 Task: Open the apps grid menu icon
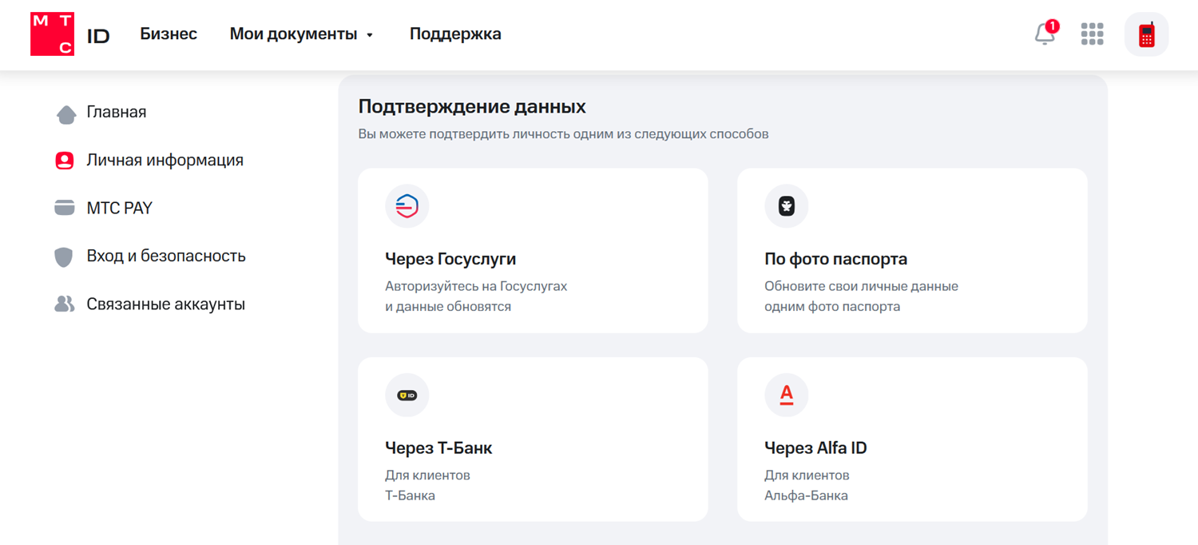tap(1092, 34)
